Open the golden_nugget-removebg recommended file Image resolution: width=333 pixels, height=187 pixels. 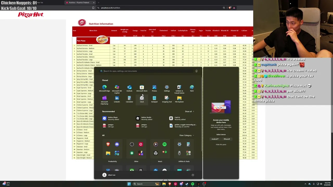tap(183, 126)
